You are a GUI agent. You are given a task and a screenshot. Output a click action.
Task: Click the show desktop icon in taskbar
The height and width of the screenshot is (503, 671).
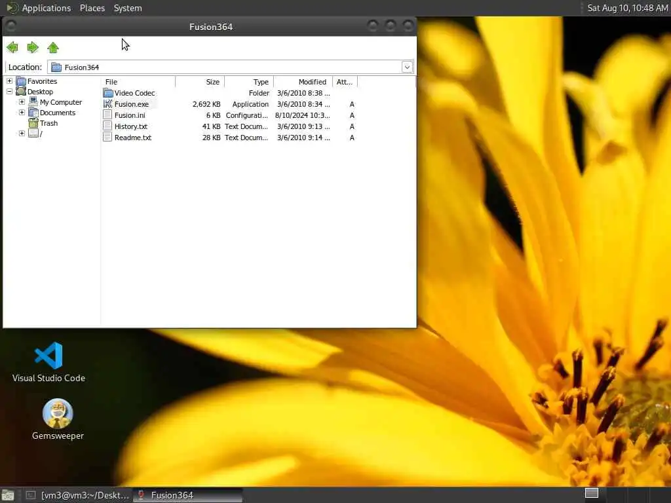(8, 496)
